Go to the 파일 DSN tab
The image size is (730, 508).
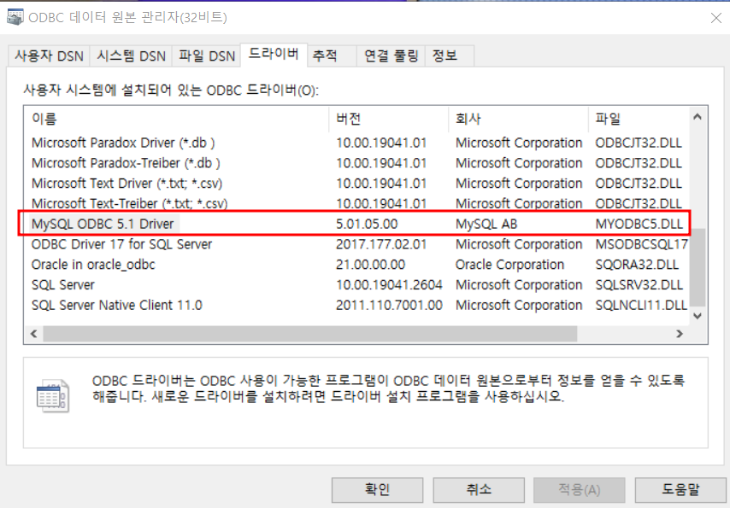coord(207,56)
